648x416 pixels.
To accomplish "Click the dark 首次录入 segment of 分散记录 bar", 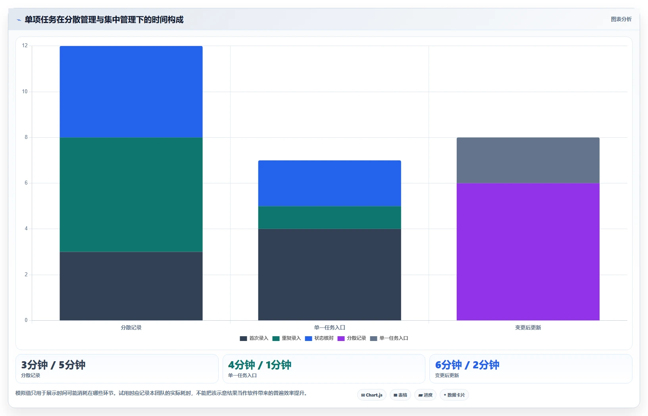I will (x=131, y=286).
